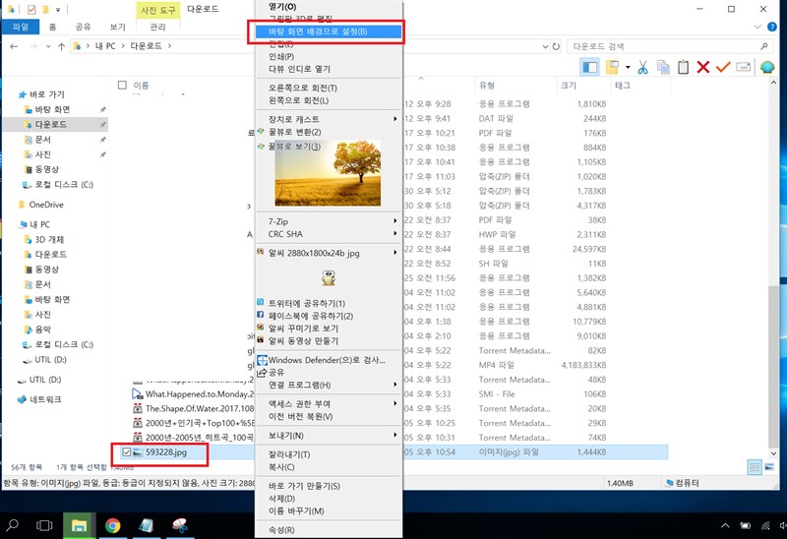Switch to large thumbnails view icon
This screenshot has width=787, height=539.
point(769,467)
